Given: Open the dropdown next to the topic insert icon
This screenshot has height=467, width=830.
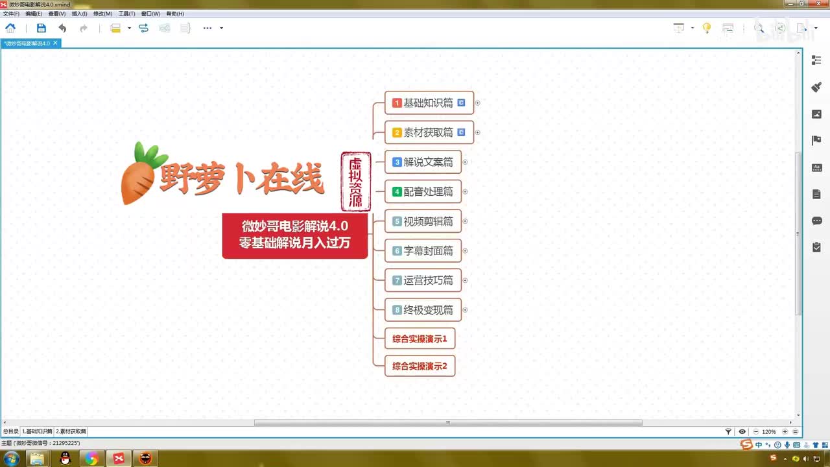Looking at the screenshot, I should point(129,29).
